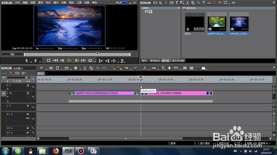Toggle the insert/overwrite mode slash icon
The width and height of the screenshot is (277, 155).
tap(11, 73)
